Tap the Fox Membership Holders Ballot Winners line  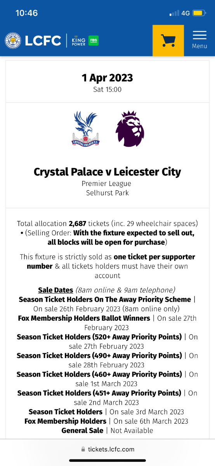click(x=107, y=323)
